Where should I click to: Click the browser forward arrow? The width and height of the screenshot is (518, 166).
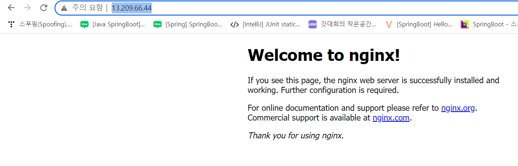pyautogui.click(x=27, y=8)
